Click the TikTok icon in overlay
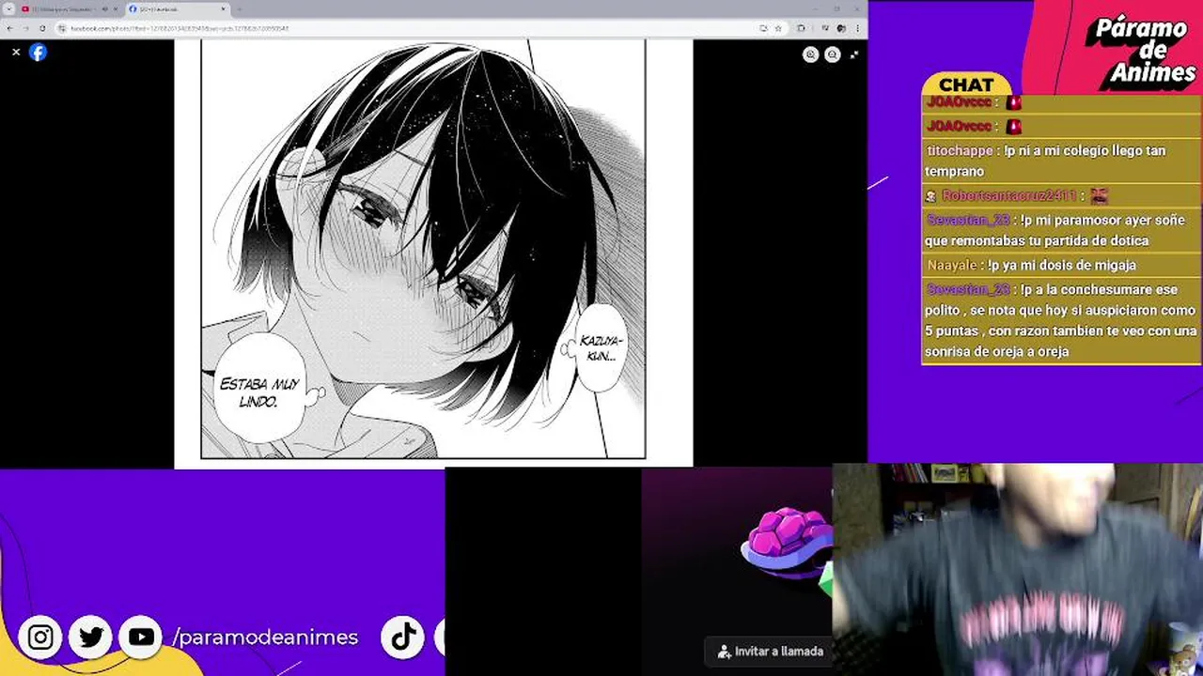The width and height of the screenshot is (1203, 676). coord(403,638)
